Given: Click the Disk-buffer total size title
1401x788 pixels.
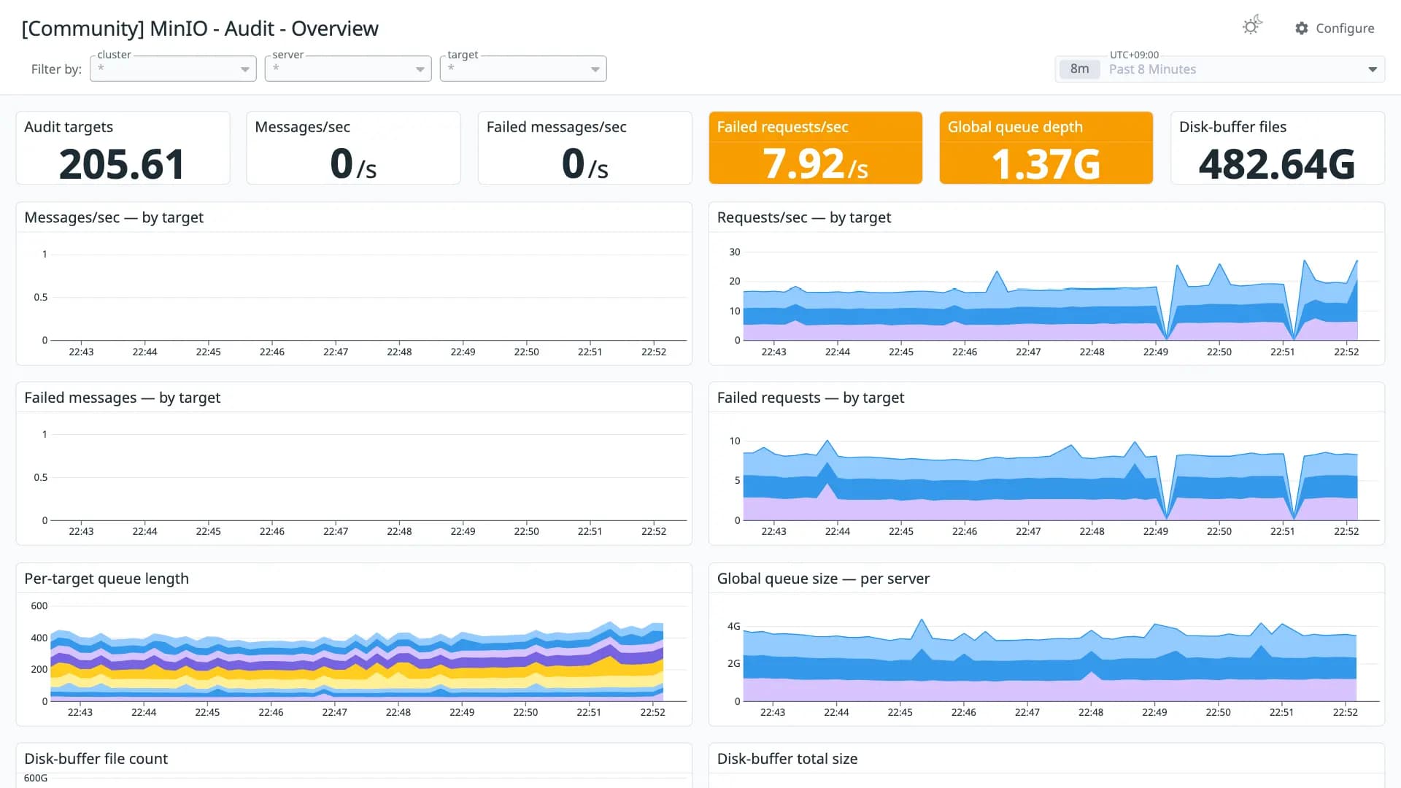Looking at the screenshot, I should [787, 759].
